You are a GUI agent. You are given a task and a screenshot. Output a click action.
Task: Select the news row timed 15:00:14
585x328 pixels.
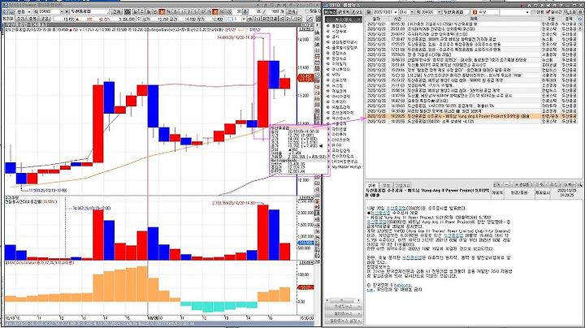pyautogui.click(x=471, y=91)
